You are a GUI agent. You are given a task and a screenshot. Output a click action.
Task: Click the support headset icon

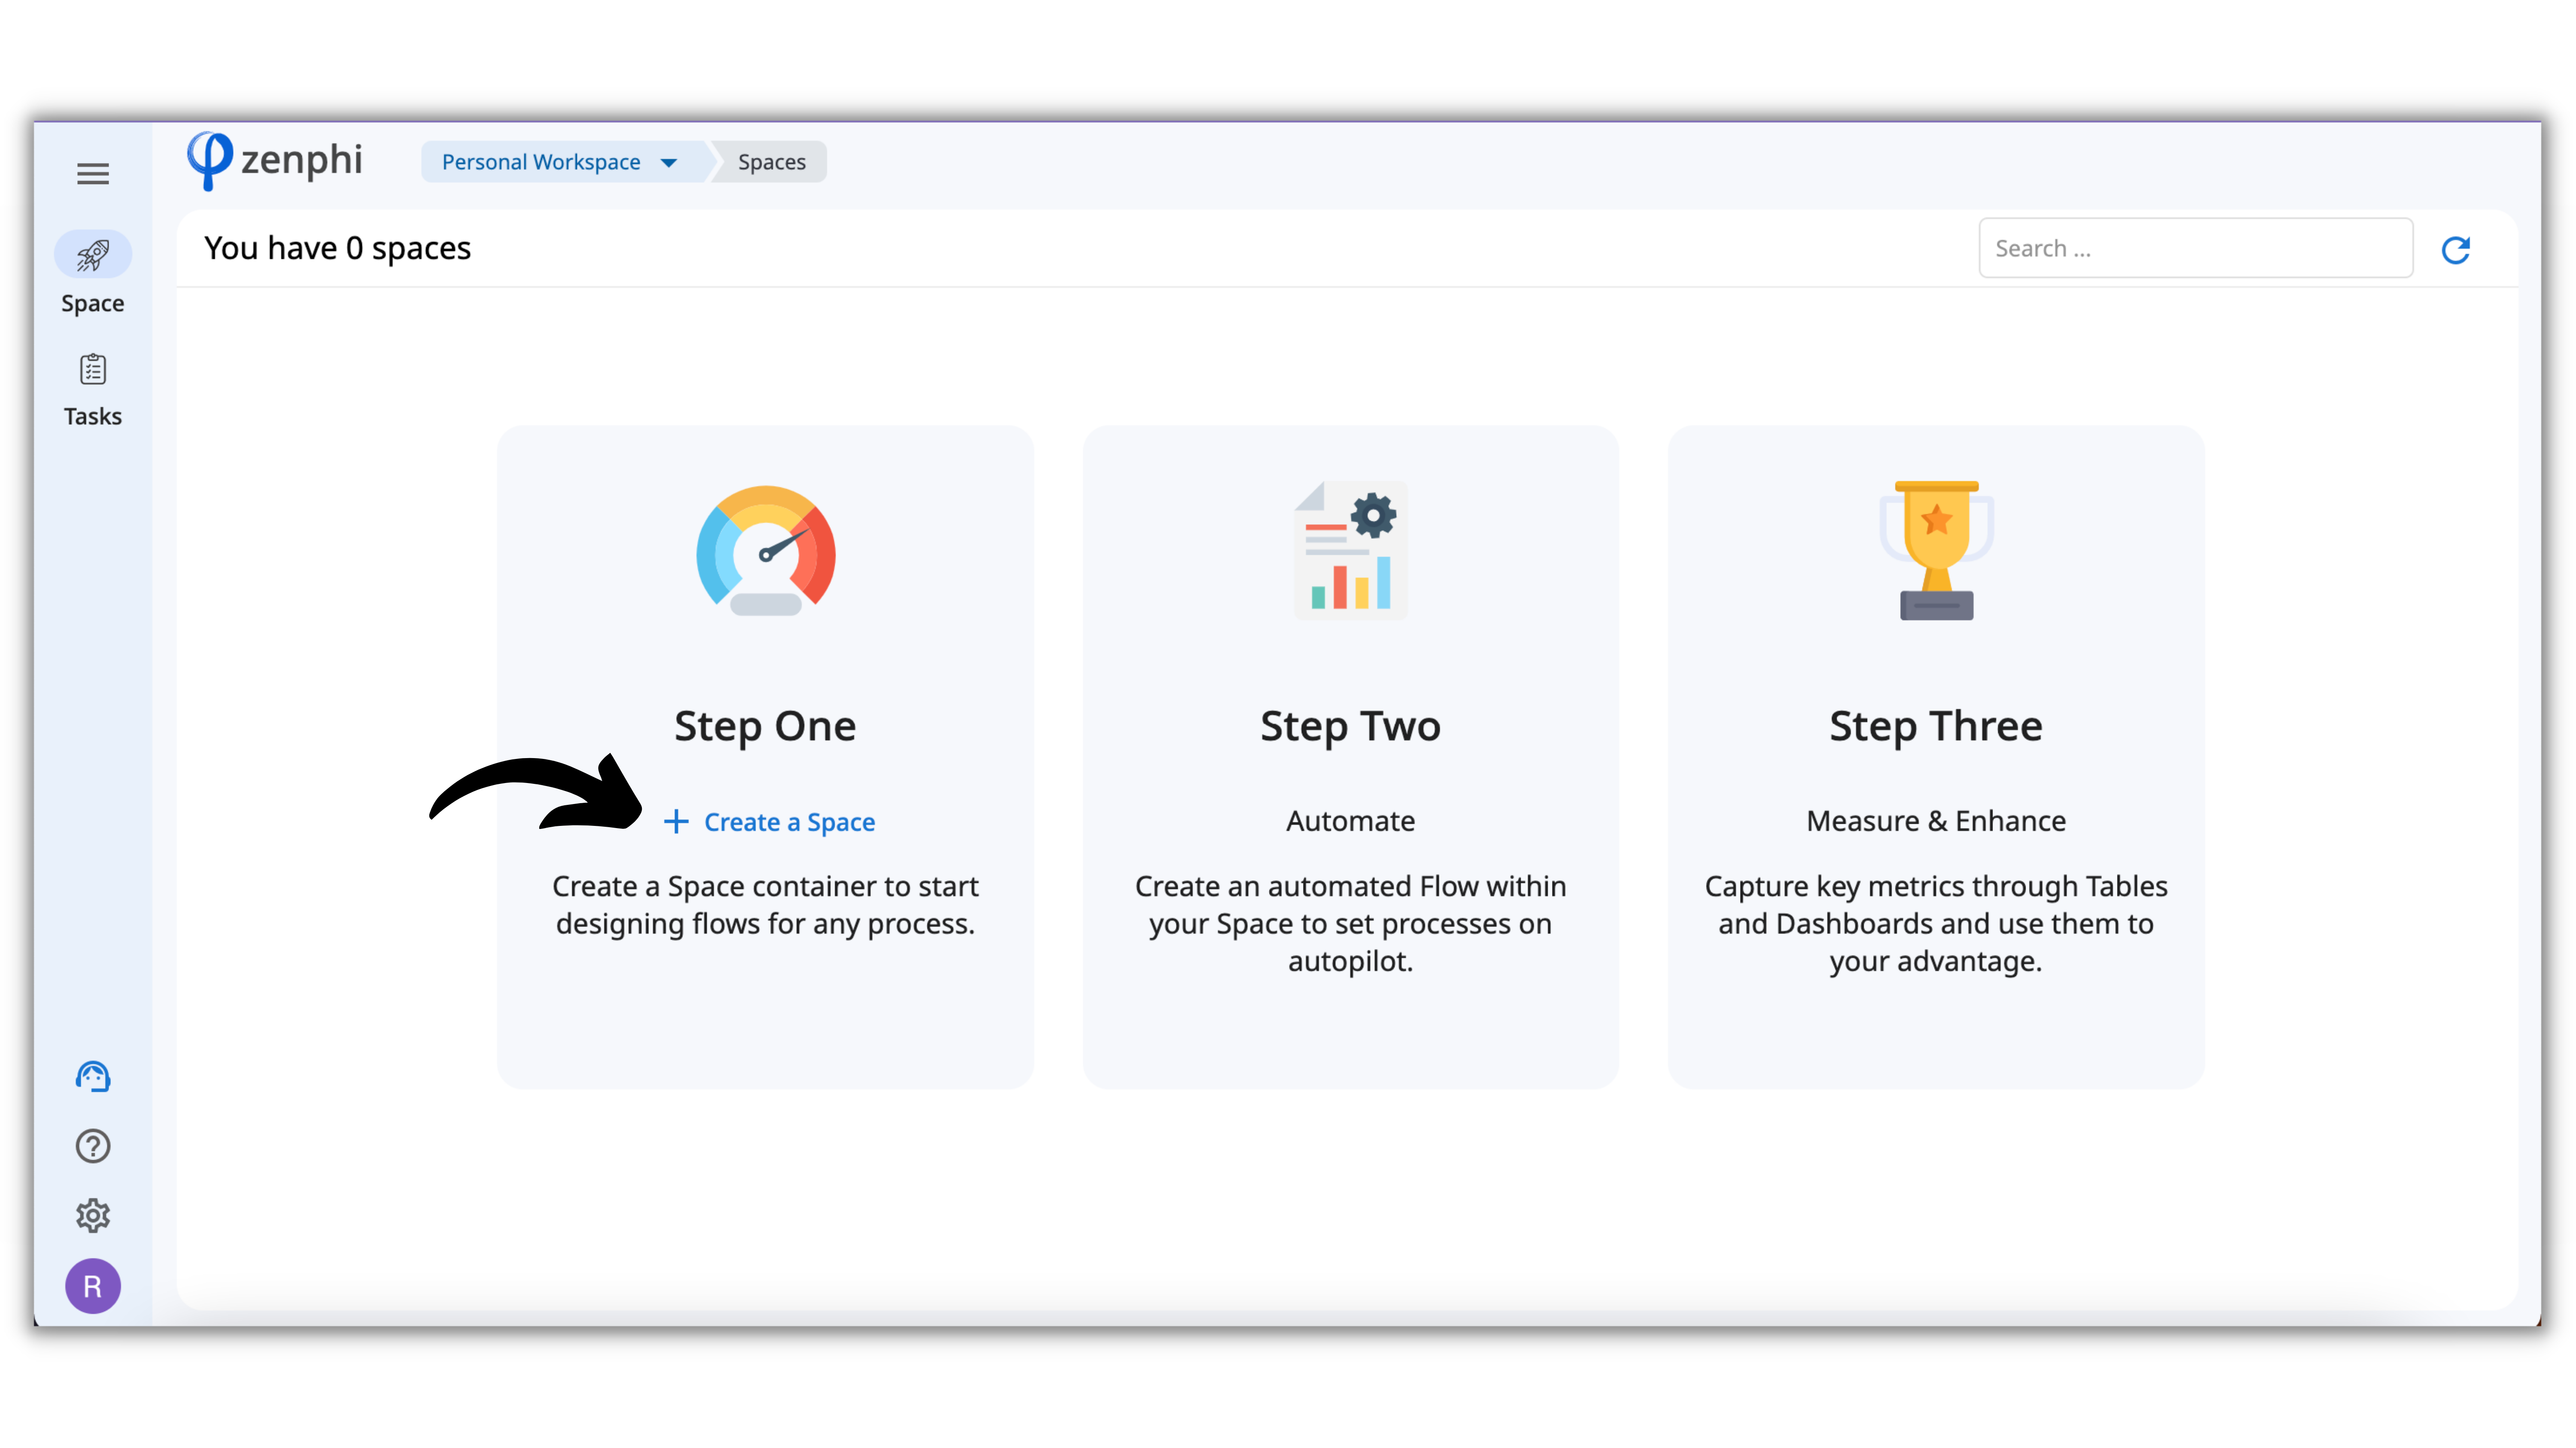[x=93, y=1076]
